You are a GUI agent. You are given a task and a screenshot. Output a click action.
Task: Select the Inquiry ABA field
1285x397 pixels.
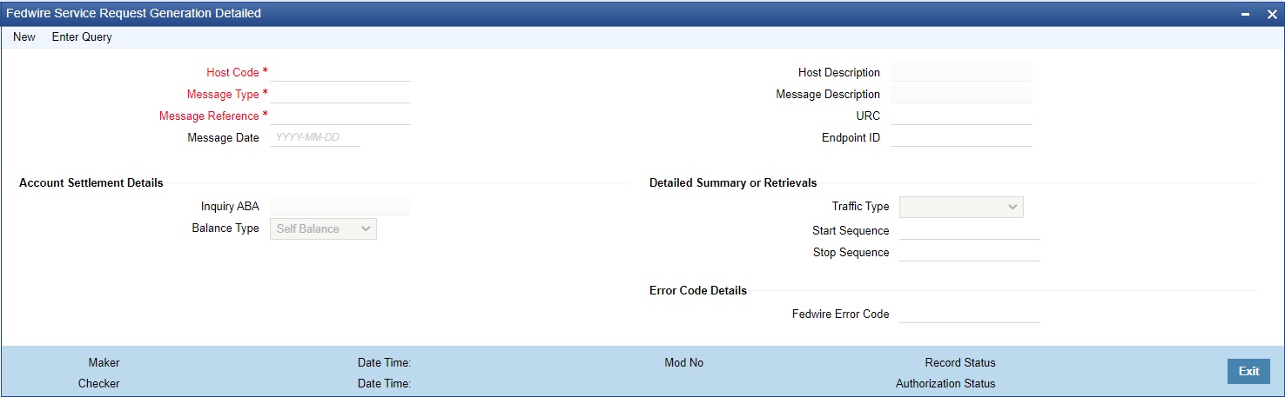click(x=340, y=206)
